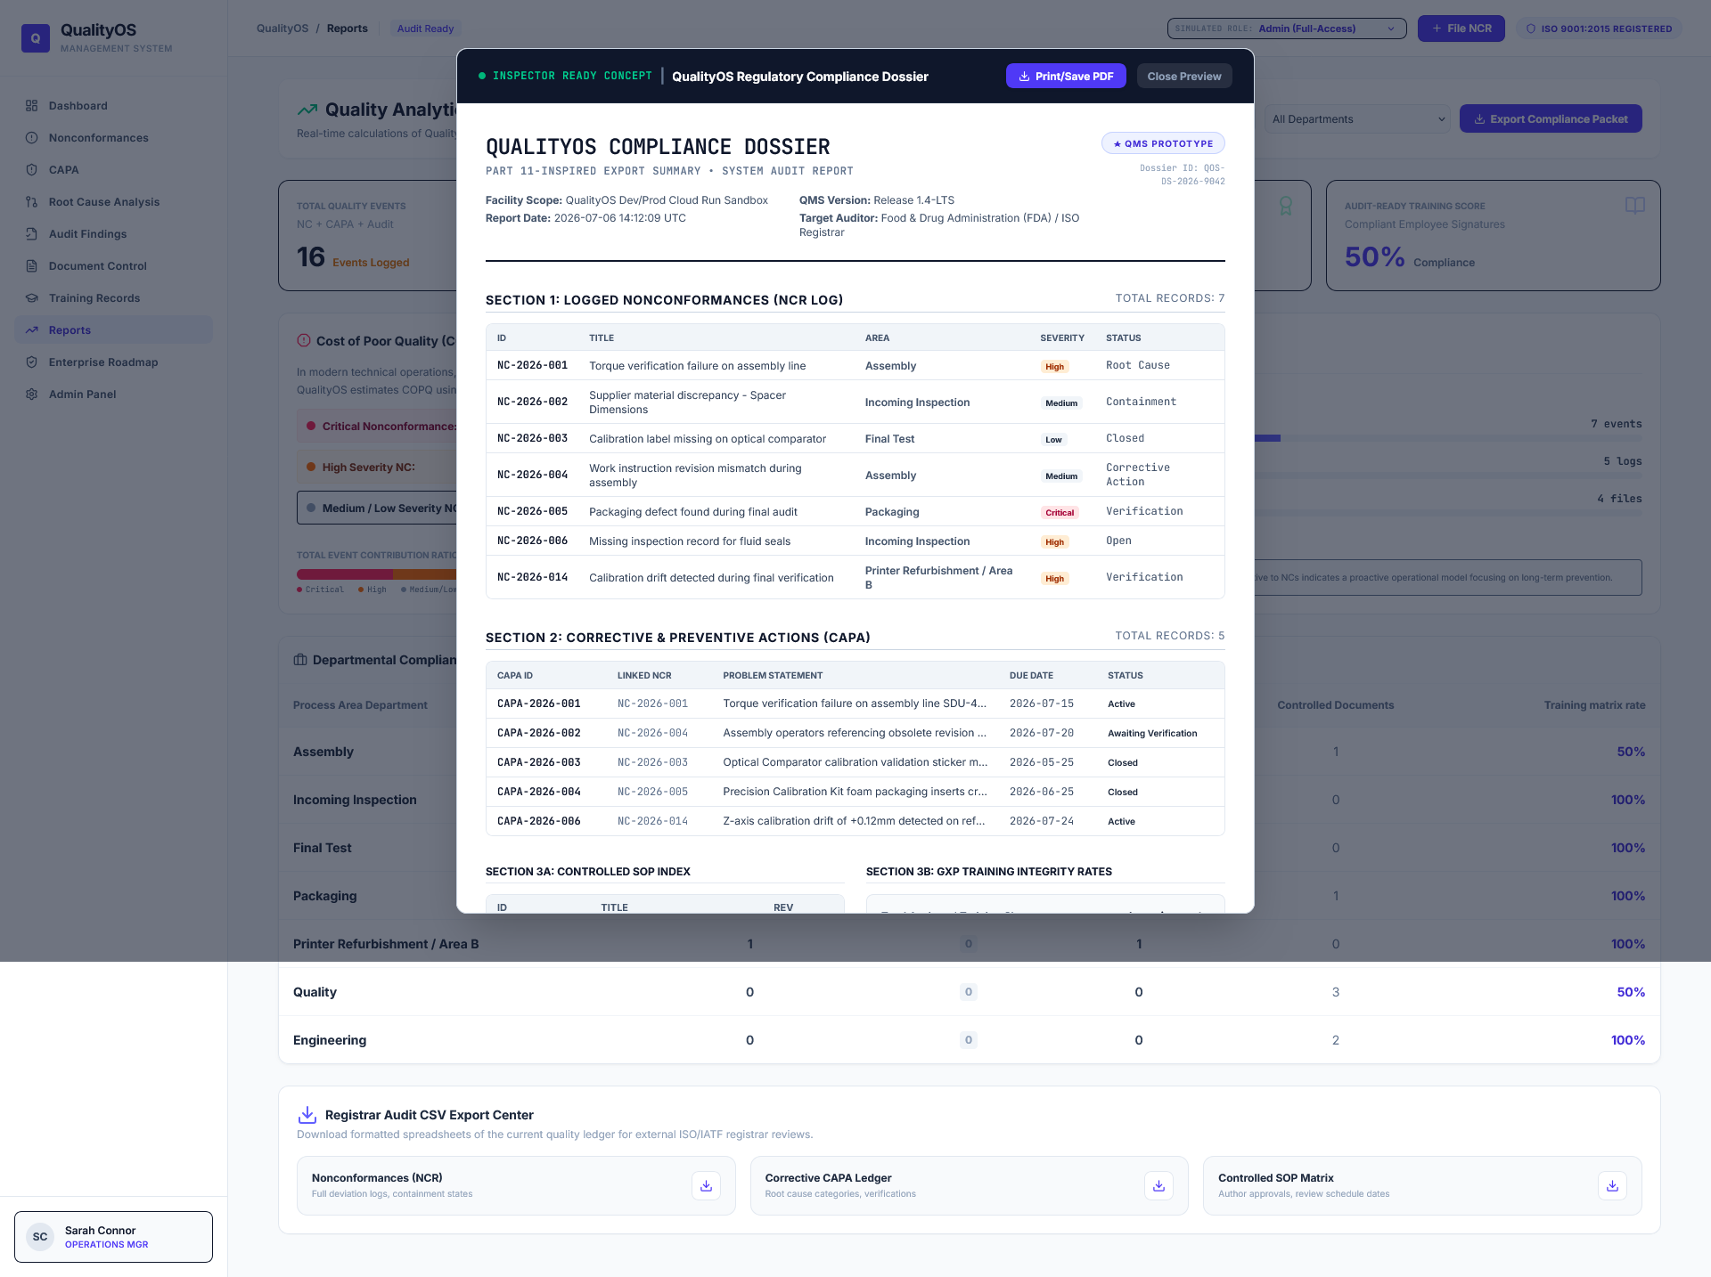Viewport: 1711px width, 1277px height.
Task: Click Cost of Poor Quality alert icon
Action: coord(304,341)
